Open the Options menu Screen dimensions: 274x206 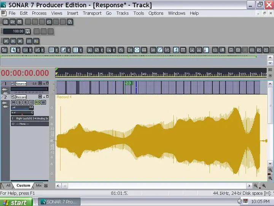156,13
